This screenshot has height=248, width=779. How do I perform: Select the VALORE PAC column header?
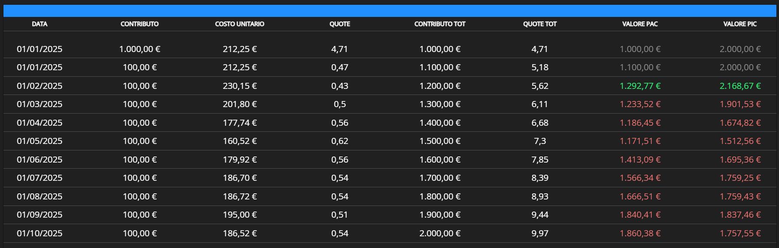640,24
